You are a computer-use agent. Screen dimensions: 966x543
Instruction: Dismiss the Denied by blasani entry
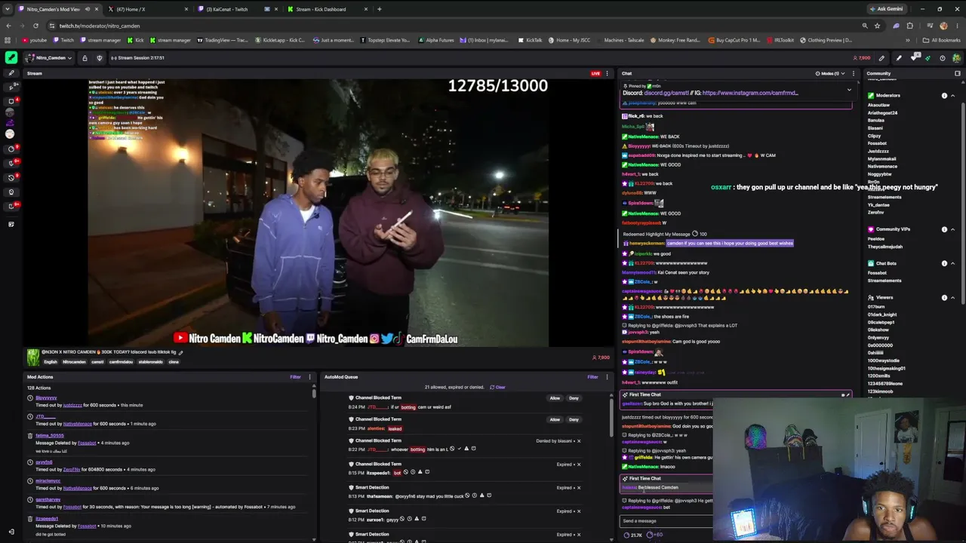pyautogui.click(x=579, y=440)
